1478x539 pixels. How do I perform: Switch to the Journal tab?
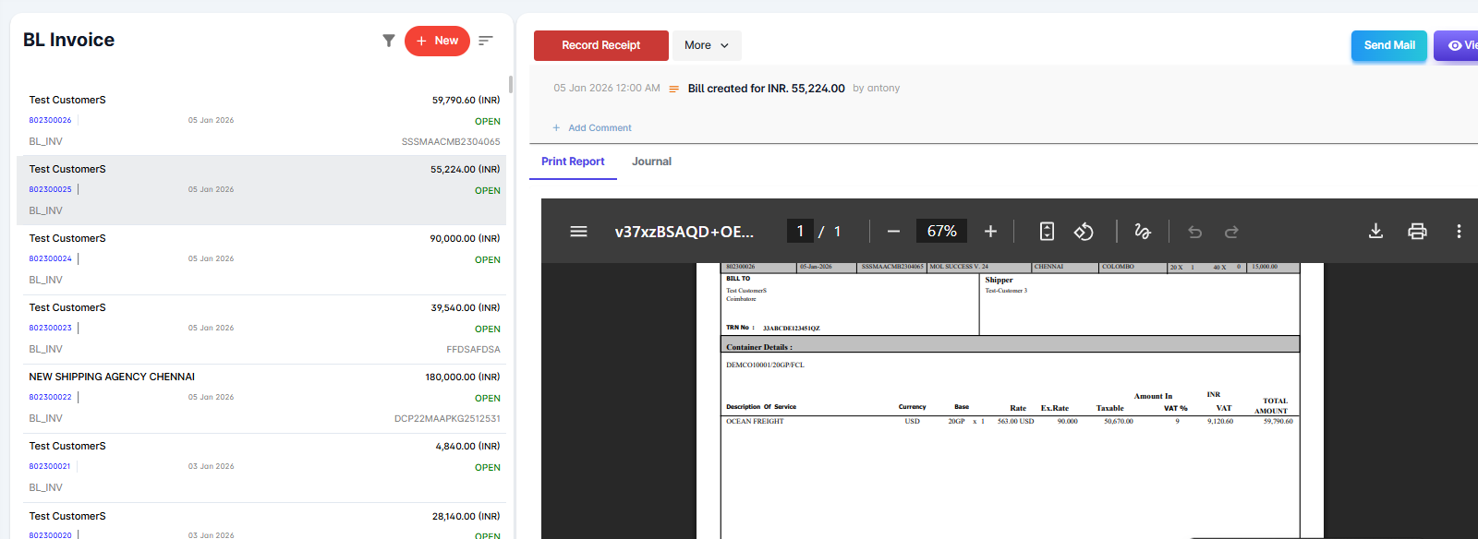click(x=651, y=162)
